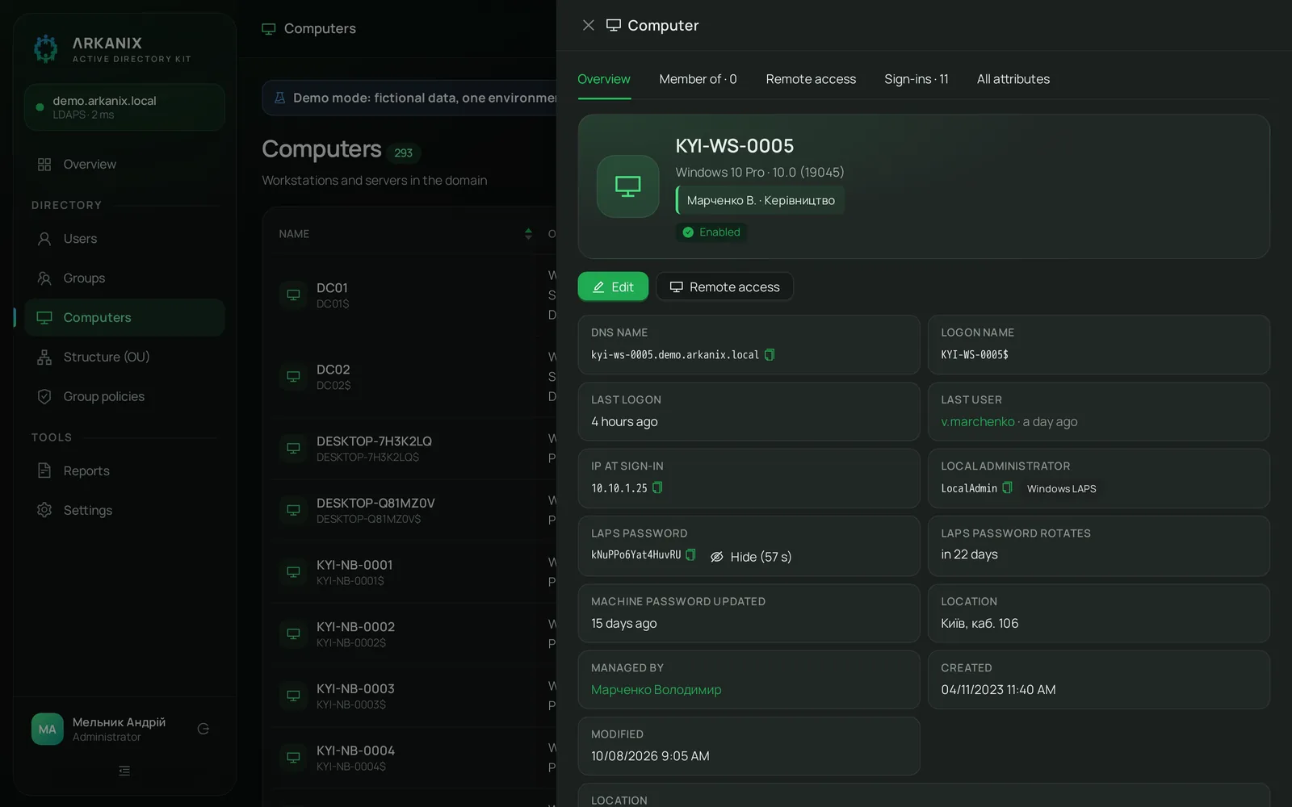Open Structure (OU) in sidebar
This screenshot has width=1292, height=807.
pyautogui.click(x=124, y=357)
